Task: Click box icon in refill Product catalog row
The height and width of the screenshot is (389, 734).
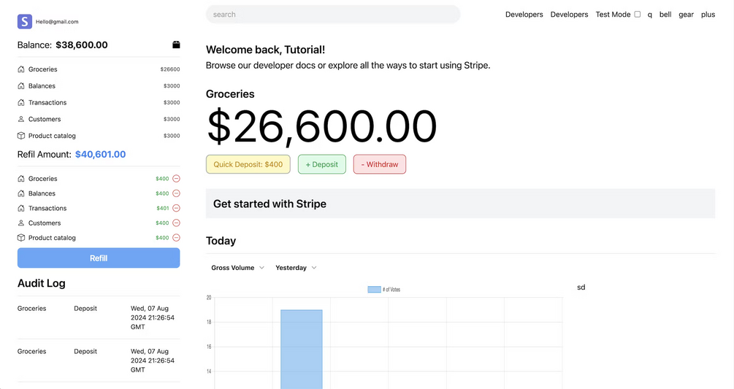Action: (x=21, y=237)
